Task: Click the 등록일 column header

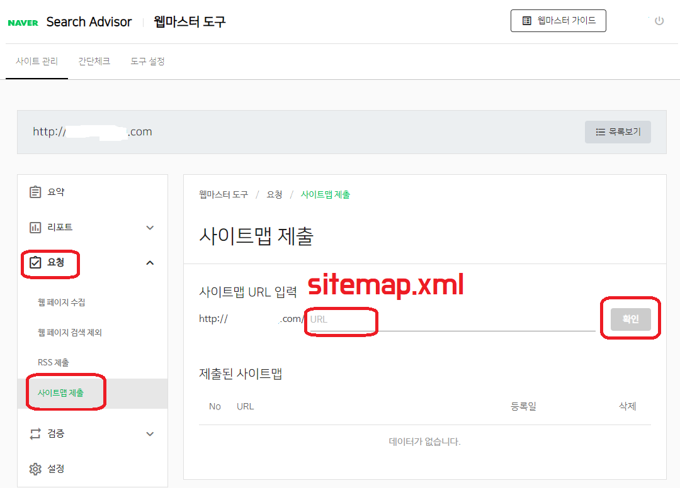Action: pyautogui.click(x=523, y=407)
